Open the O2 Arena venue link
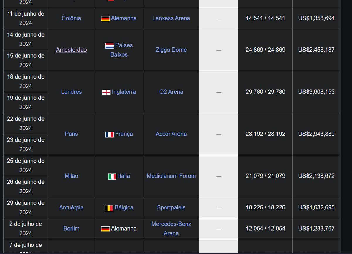 171,92
